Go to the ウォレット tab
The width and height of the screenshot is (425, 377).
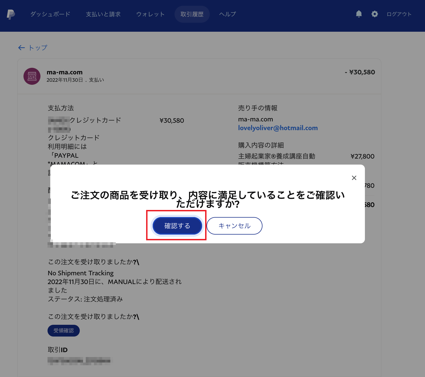[150, 14]
